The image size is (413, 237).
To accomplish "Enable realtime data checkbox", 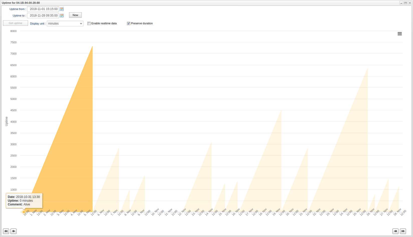I will pyautogui.click(x=89, y=24).
